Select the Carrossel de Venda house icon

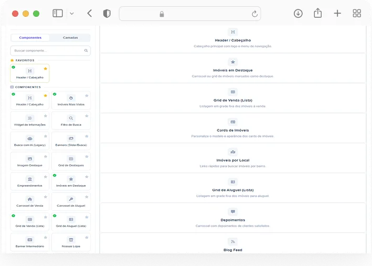[30, 199]
